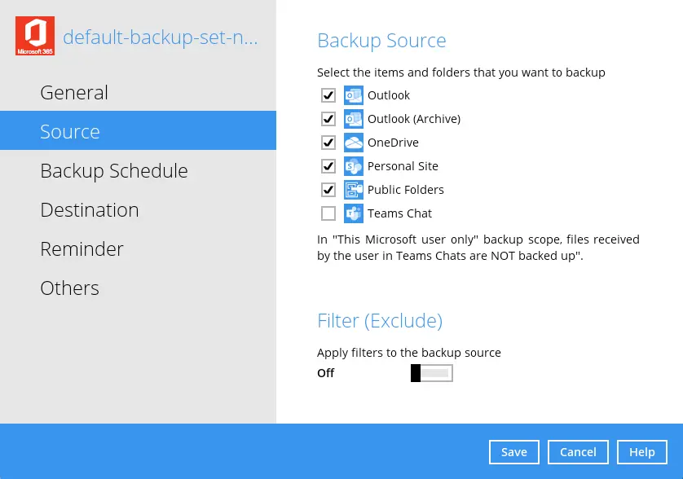Click the Teams Chat icon

(354, 213)
